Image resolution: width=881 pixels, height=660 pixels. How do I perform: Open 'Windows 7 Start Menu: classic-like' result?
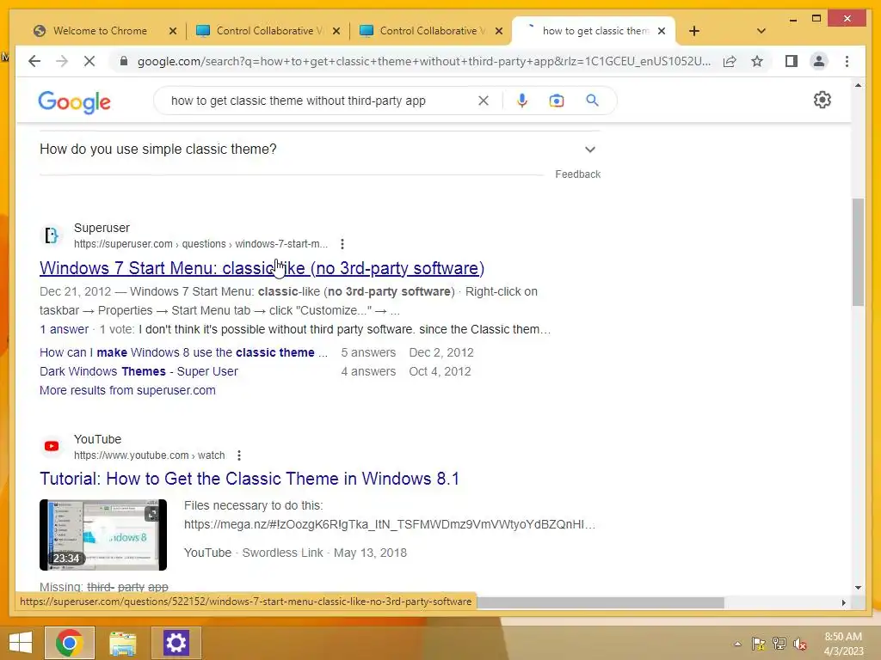pyautogui.click(x=262, y=268)
